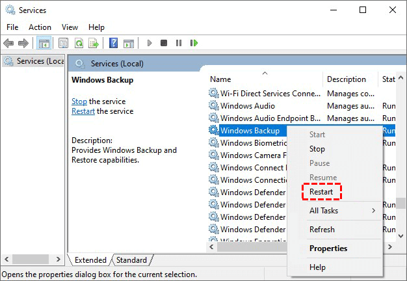Click the Export List toolbar icon
This screenshot has width=407, height=281.
[94, 43]
